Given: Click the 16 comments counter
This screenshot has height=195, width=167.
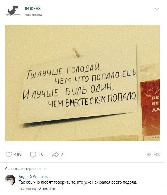Looking at the screenshot, I should (41, 154).
